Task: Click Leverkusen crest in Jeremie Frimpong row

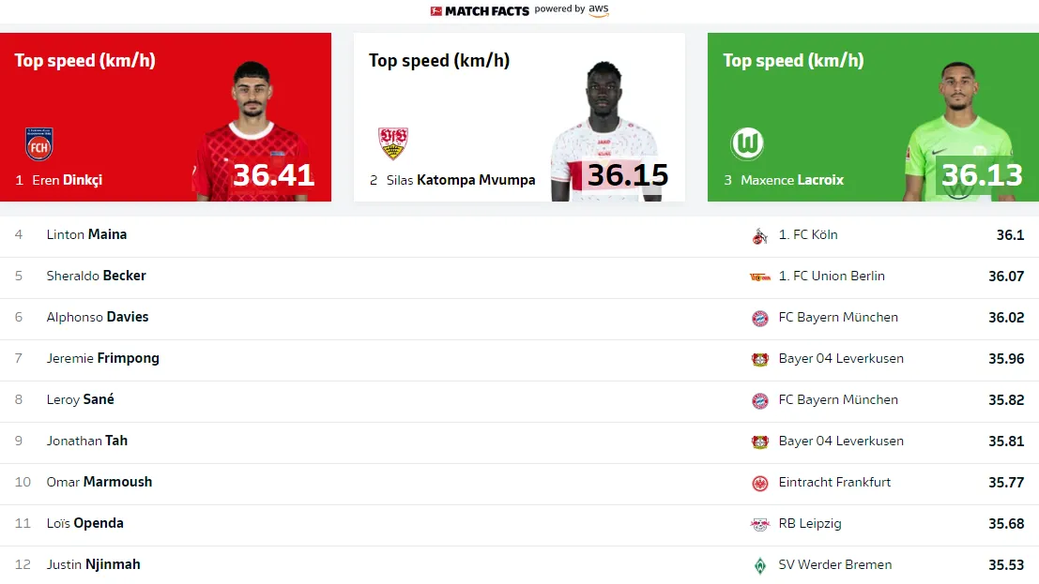Action: [759, 359]
